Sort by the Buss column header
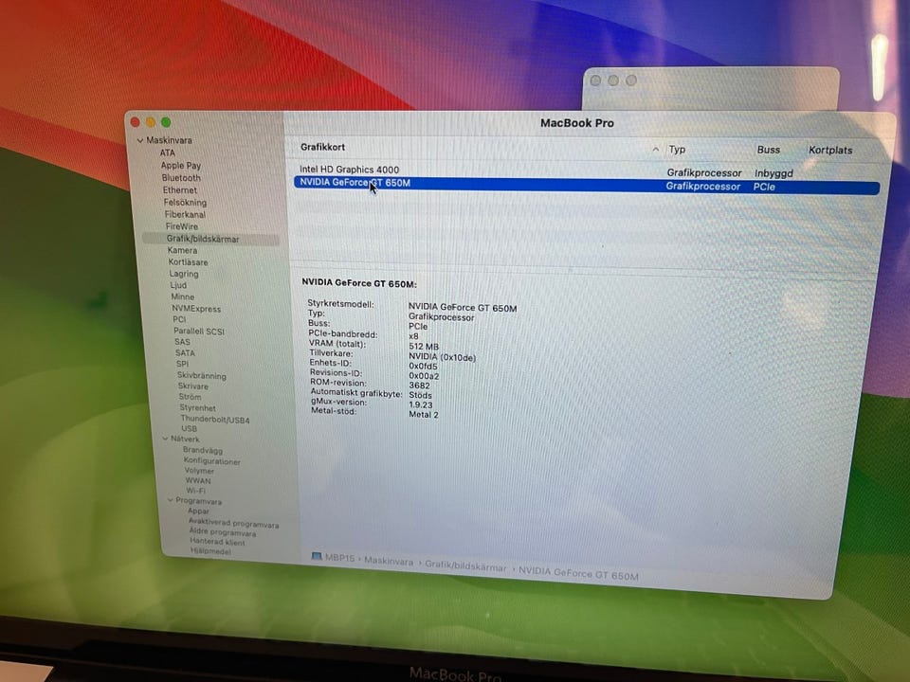 (x=769, y=150)
